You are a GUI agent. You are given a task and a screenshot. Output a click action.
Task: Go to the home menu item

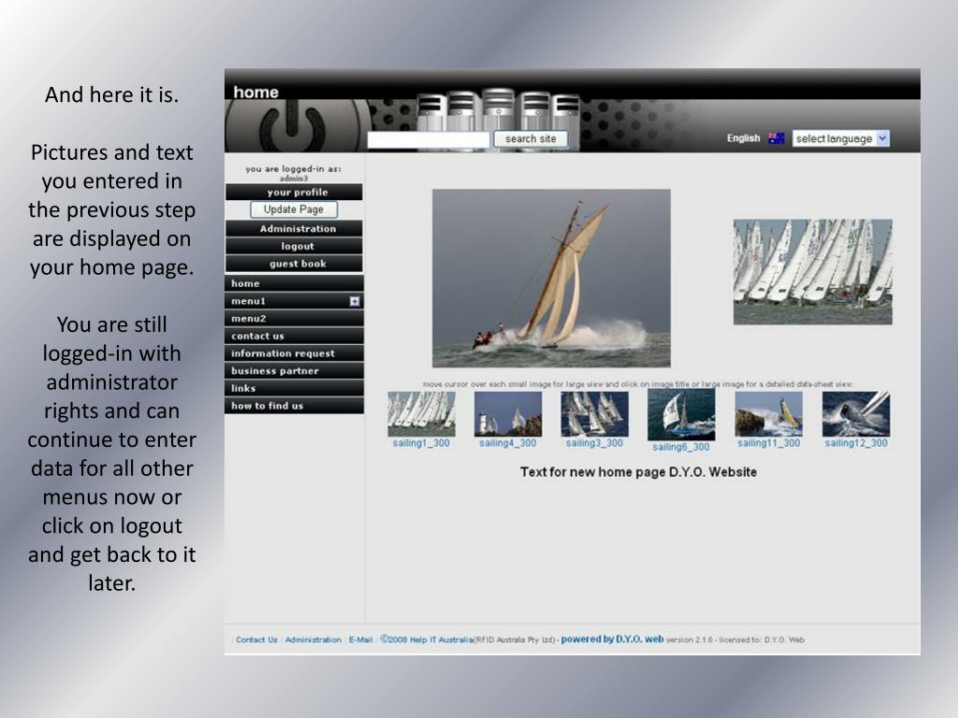[294, 283]
